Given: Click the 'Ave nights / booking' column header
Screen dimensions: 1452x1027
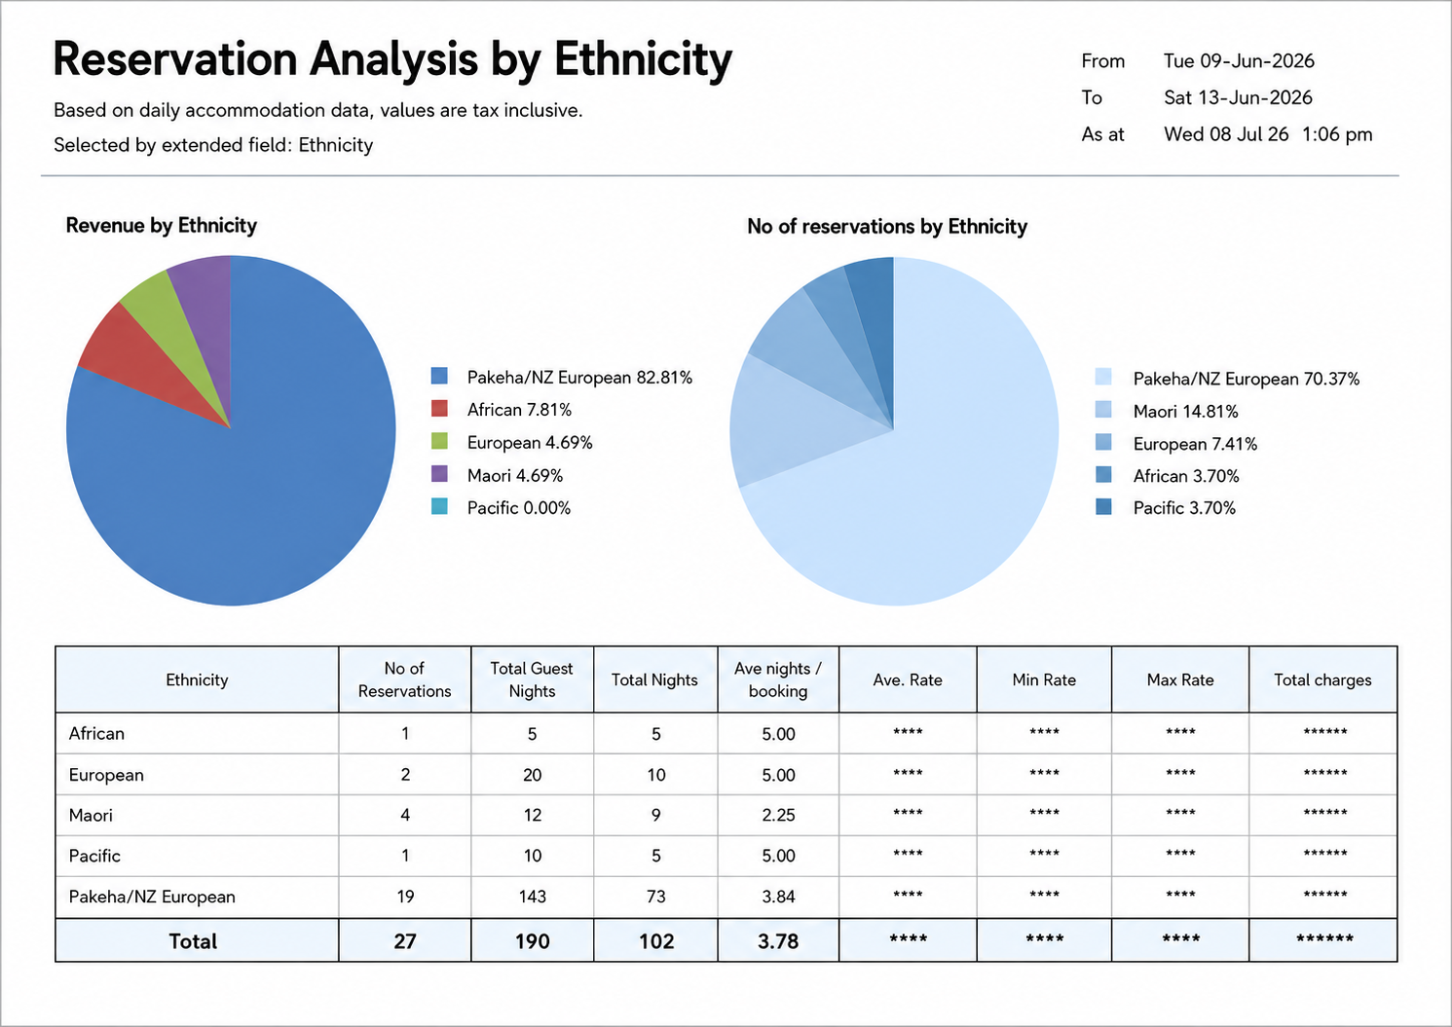Looking at the screenshot, I should point(778,679).
